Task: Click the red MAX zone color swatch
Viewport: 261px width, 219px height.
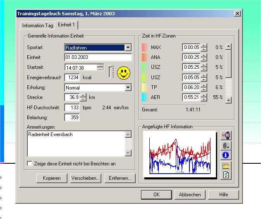Action: pos(145,47)
